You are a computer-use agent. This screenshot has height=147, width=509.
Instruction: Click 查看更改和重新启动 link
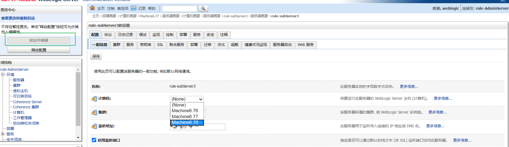(x=18, y=18)
